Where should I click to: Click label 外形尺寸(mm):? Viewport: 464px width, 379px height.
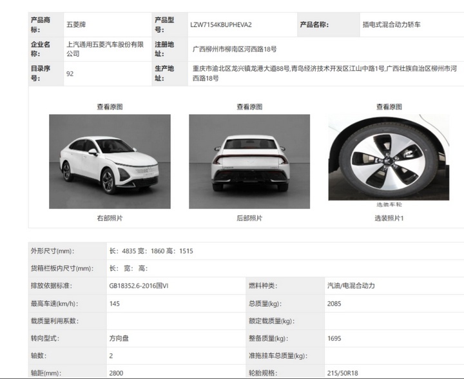click(53, 251)
